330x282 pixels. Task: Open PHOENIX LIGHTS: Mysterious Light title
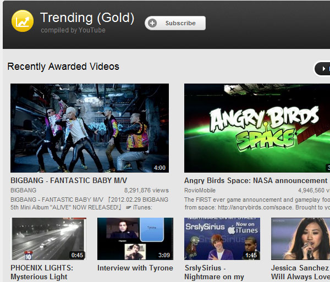[42, 272]
